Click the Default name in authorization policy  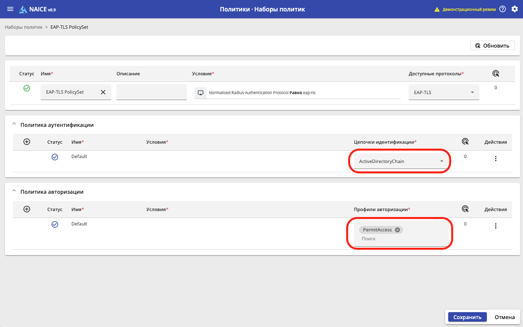79,223
